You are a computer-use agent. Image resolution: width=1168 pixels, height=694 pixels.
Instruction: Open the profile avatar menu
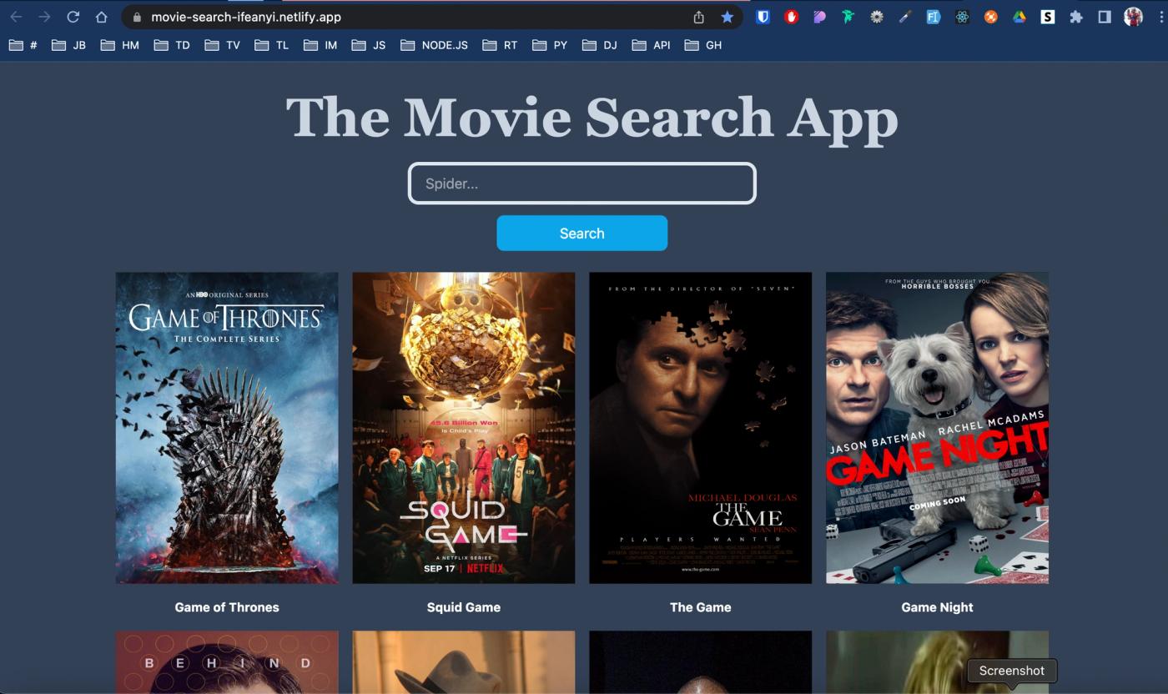pos(1133,17)
